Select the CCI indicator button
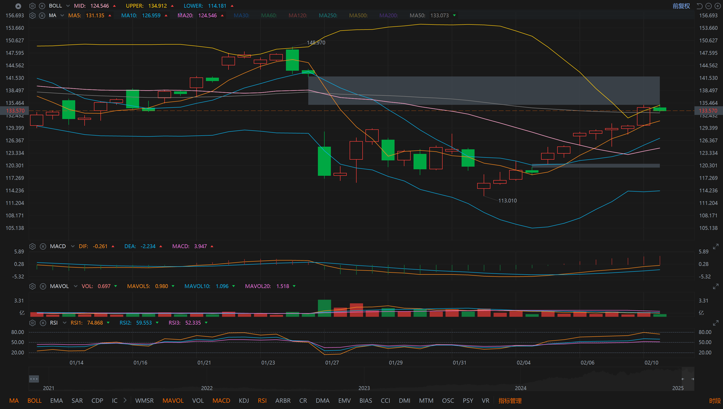Image resolution: width=723 pixels, height=409 pixels. click(x=385, y=400)
